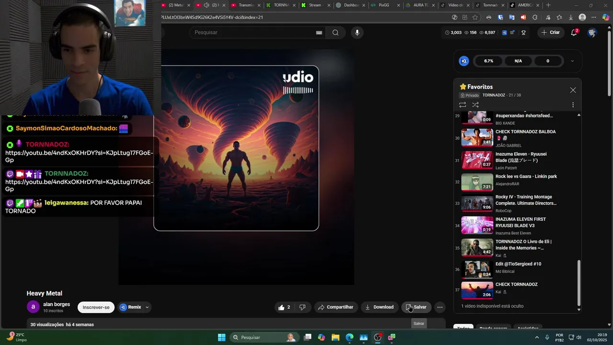Open browser settings and more menu
The width and height of the screenshot is (613, 345).
[x=594, y=17]
